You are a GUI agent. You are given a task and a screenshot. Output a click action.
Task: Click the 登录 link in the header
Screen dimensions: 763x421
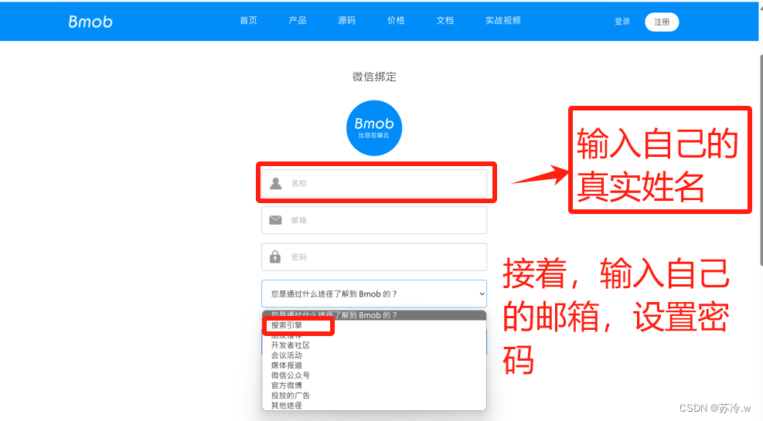point(622,22)
